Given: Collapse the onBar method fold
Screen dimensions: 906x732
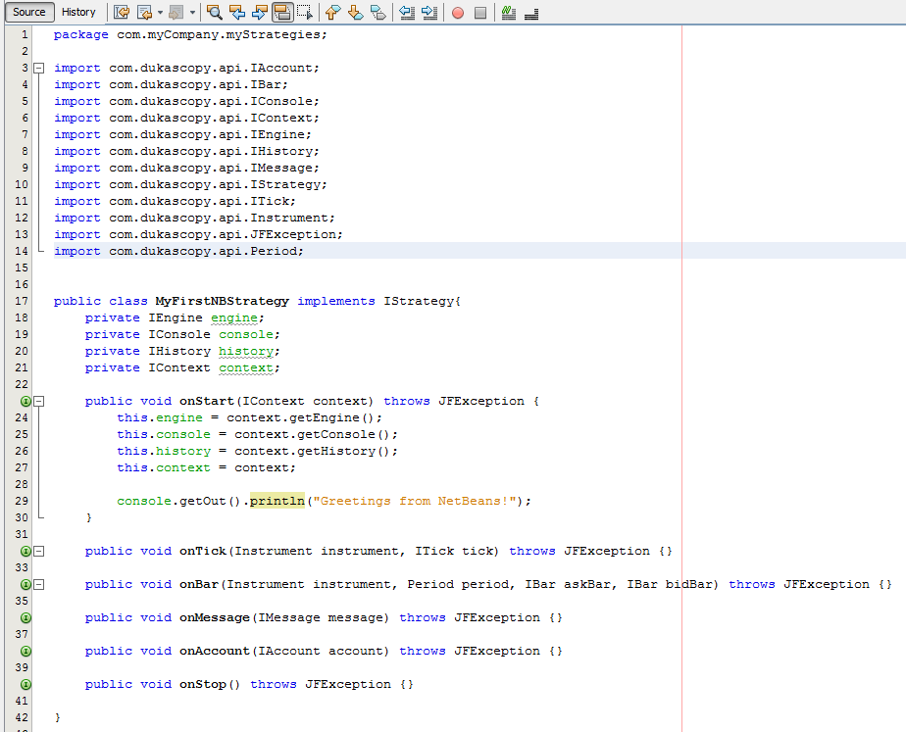Looking at the screenshot, I should coord(38,584).
